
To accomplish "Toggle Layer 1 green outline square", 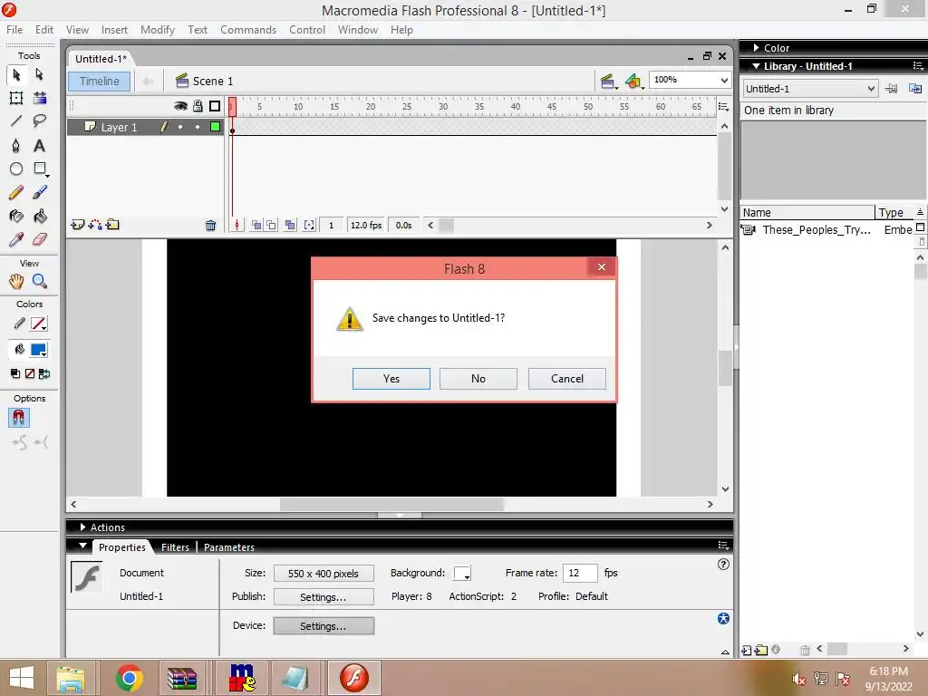I will pyautogui.click(x=215, y=127).
